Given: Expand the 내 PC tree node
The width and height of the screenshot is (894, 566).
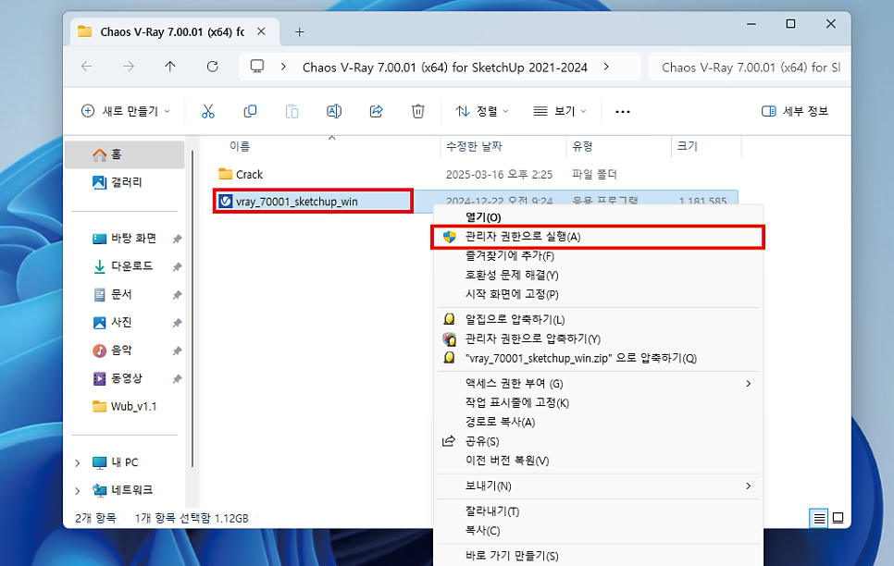Looking at the screenshot, I should (78, 462).
